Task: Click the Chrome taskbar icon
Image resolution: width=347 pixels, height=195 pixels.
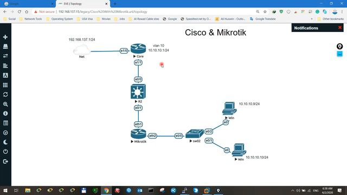Action: (x=106, y=190)
